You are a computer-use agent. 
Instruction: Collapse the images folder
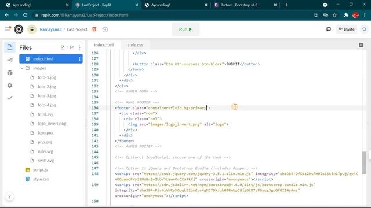pos(22,68)
